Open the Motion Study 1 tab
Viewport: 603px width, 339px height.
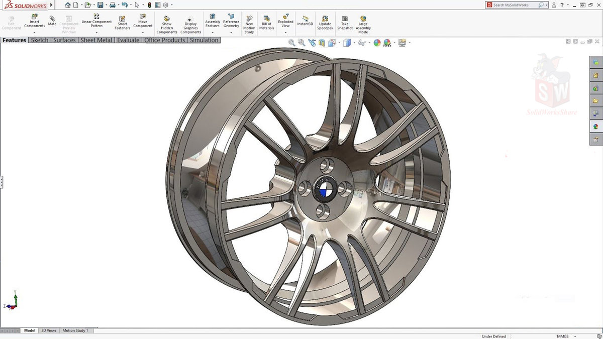[75, 330]
